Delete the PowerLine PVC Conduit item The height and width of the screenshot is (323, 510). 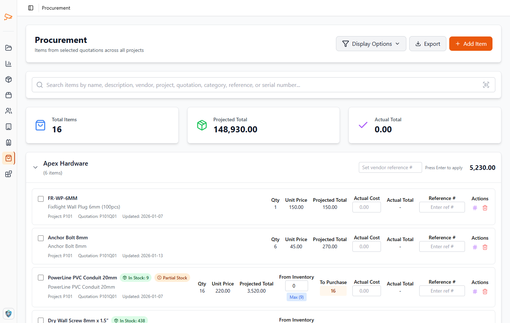point(485,292)
